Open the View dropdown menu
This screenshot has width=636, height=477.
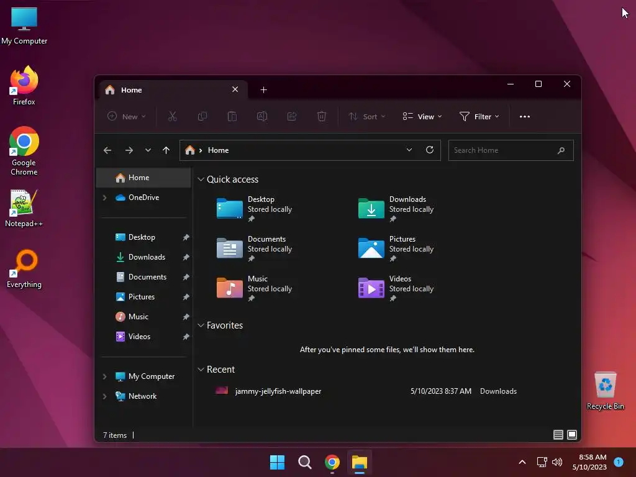point(422,116)
